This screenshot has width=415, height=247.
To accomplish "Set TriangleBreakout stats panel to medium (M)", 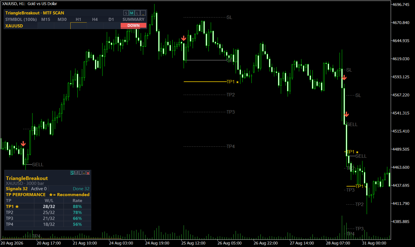I will [76, 173].
